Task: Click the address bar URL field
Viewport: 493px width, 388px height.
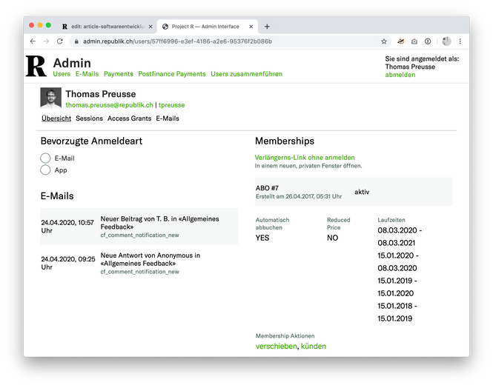Action: tap(222, 41)
